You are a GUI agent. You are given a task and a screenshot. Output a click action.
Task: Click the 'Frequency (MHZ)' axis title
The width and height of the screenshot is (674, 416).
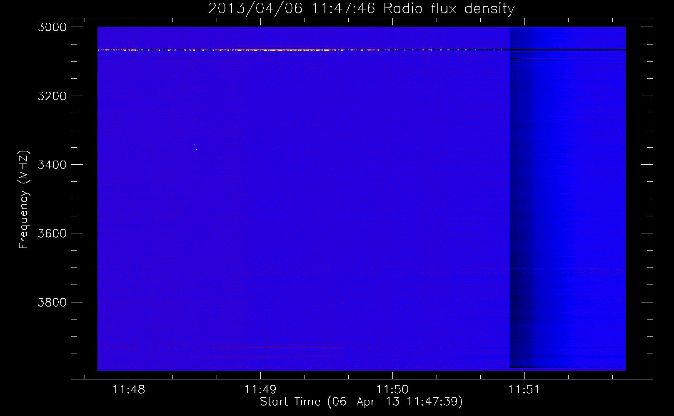(x=24, y=200)
